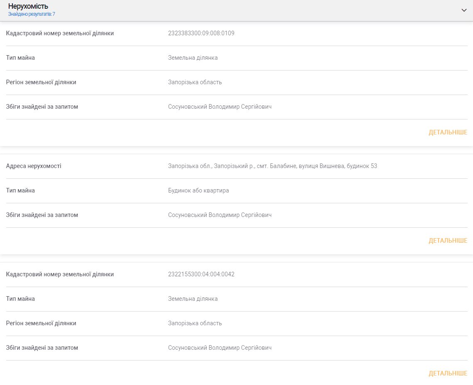Viewport: 473px width, 385px height.
Task: Click 'Запорізька область' region for parcel ending 0109
Action: coord(195,82)
